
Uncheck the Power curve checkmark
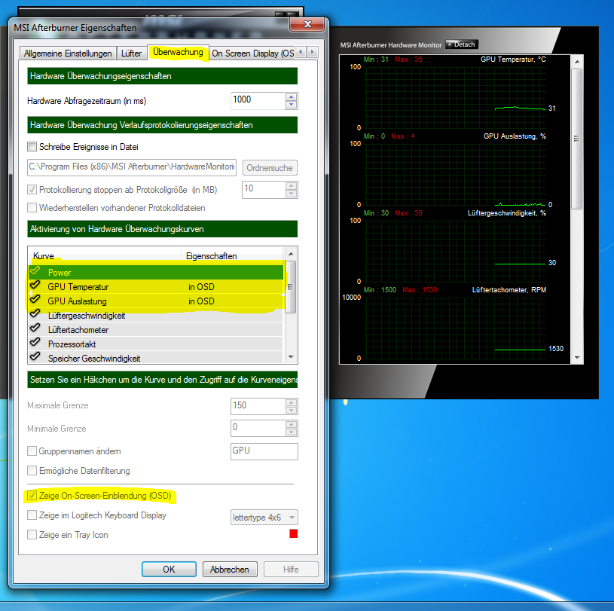click(35, 270)
